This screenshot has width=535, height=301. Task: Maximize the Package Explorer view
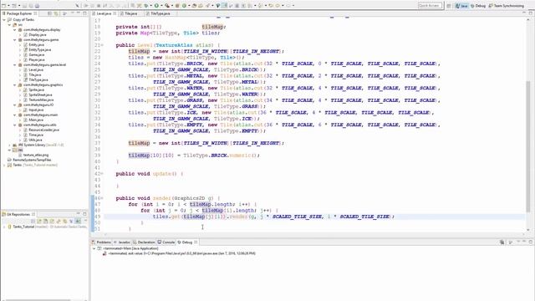pyautogui.click(x=84, y=13)
